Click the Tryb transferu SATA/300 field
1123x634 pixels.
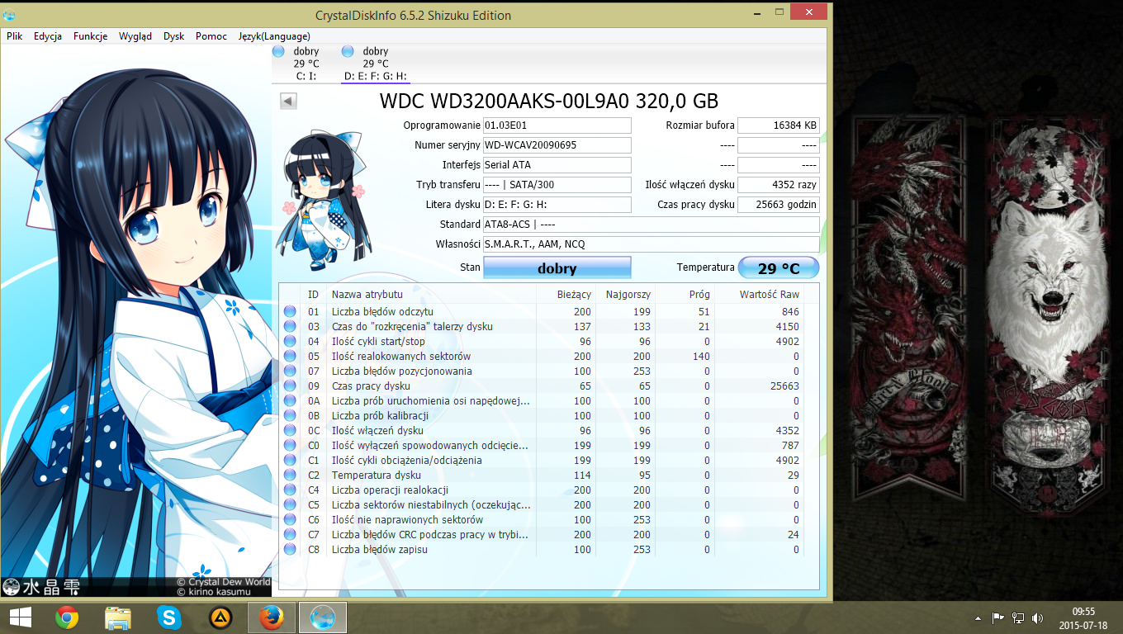click(557, 185)
